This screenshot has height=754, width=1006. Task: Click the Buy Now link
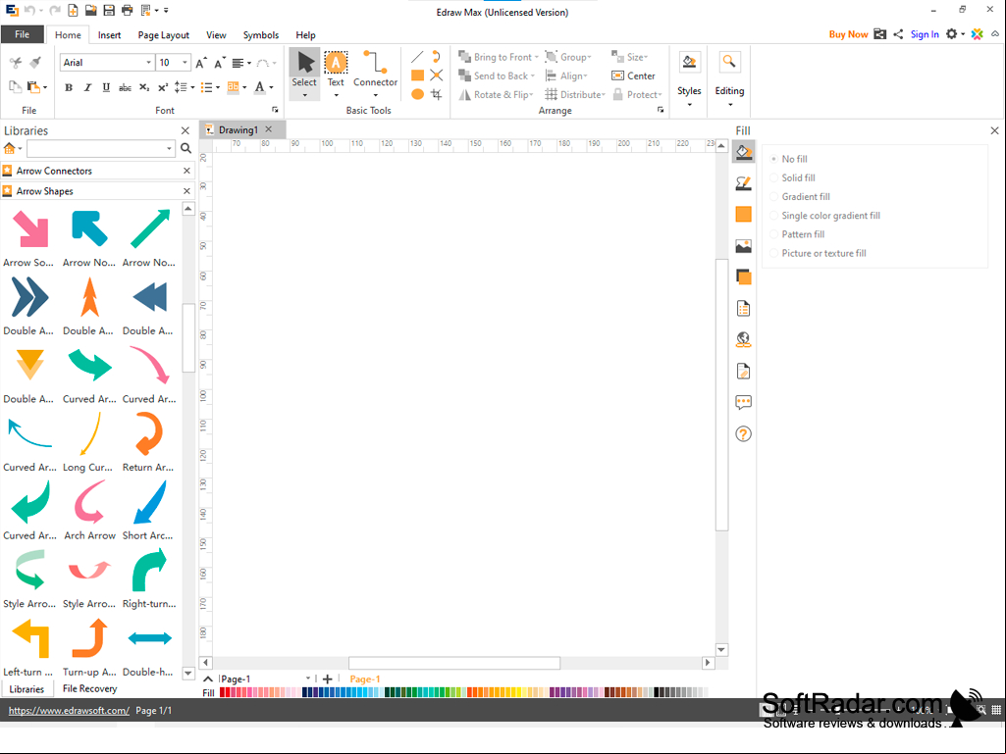[x=848, y=34]
